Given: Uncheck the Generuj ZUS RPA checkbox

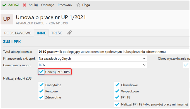Looking at the screenshot, I should 41,72.
